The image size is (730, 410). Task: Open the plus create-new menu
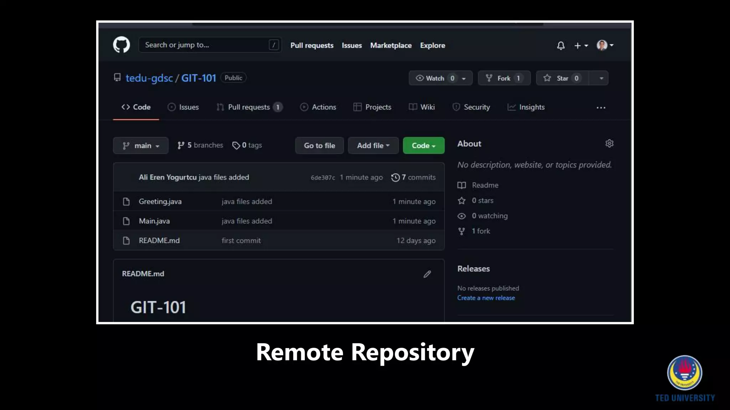pos(581,46)
